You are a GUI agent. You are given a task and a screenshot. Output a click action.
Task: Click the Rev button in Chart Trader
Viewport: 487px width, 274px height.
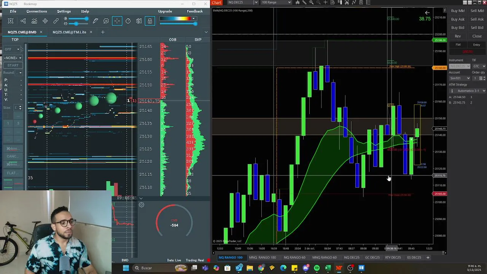pyautogui.click(x=458, y=36)
